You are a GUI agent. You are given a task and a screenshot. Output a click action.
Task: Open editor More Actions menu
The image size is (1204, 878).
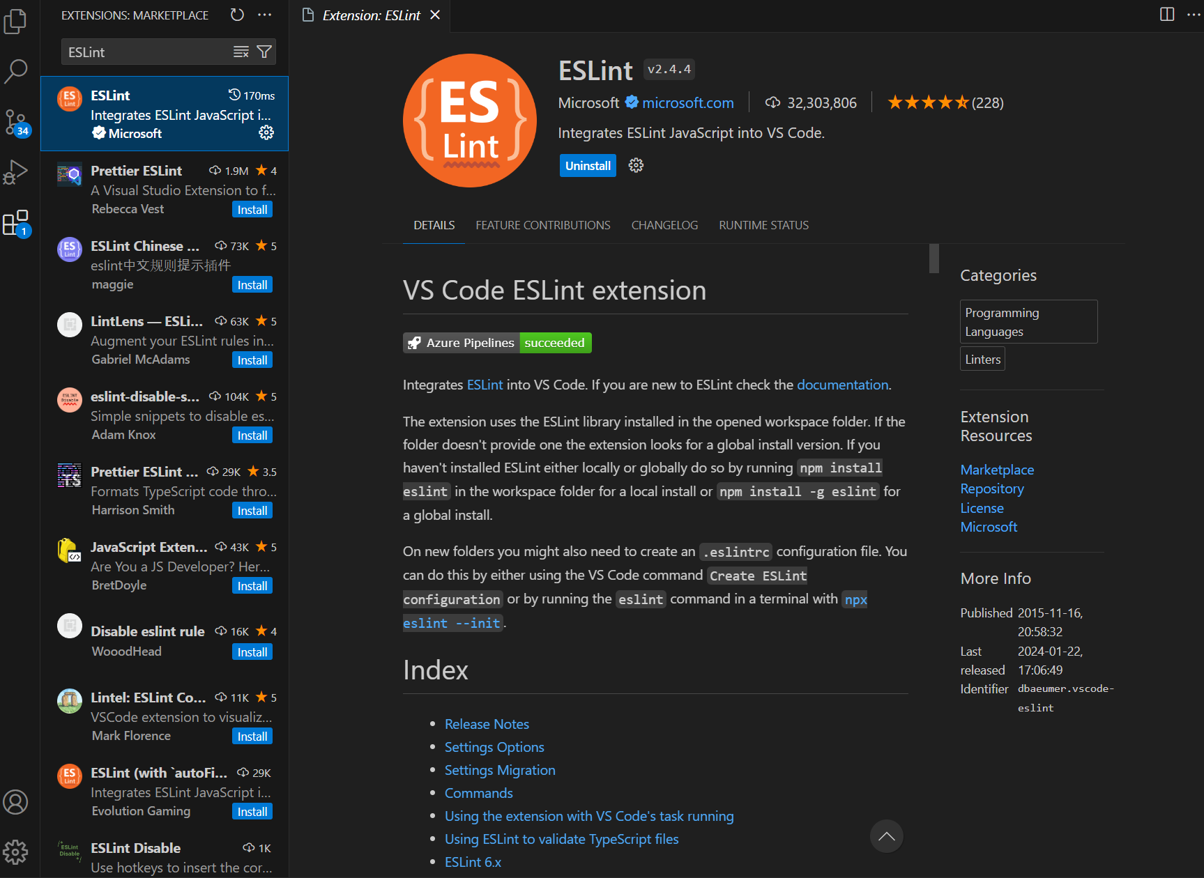(1194, 15)
